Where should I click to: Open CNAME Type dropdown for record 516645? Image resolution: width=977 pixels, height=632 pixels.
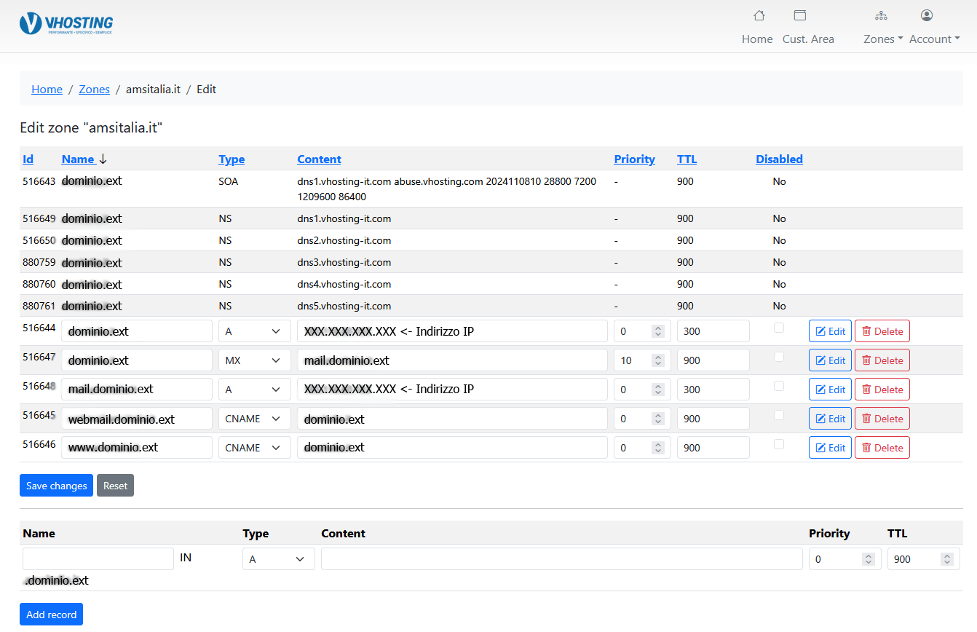(x=255, y=419)
